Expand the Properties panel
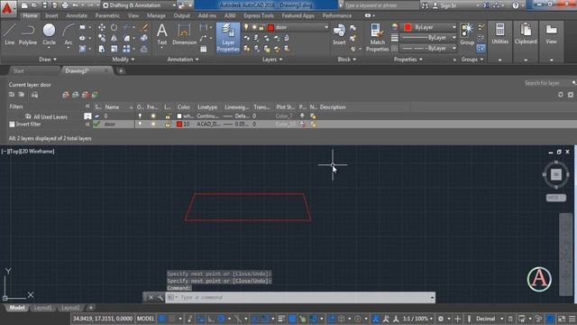This screenshot has height=325, width=577. click(408, 60)
